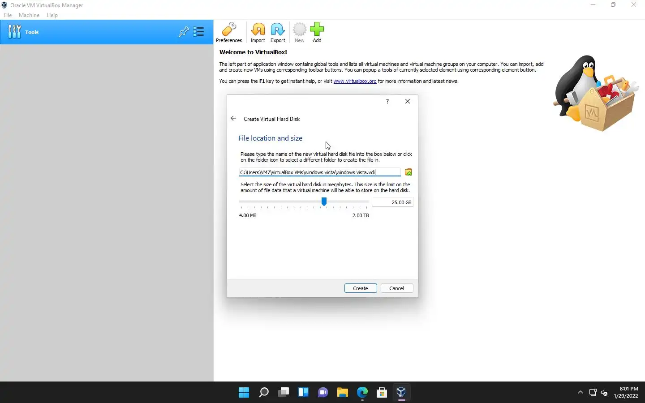The image size is (645, 403).
Task: Open File Explorer from the taskbar
Action: [343, 393]
